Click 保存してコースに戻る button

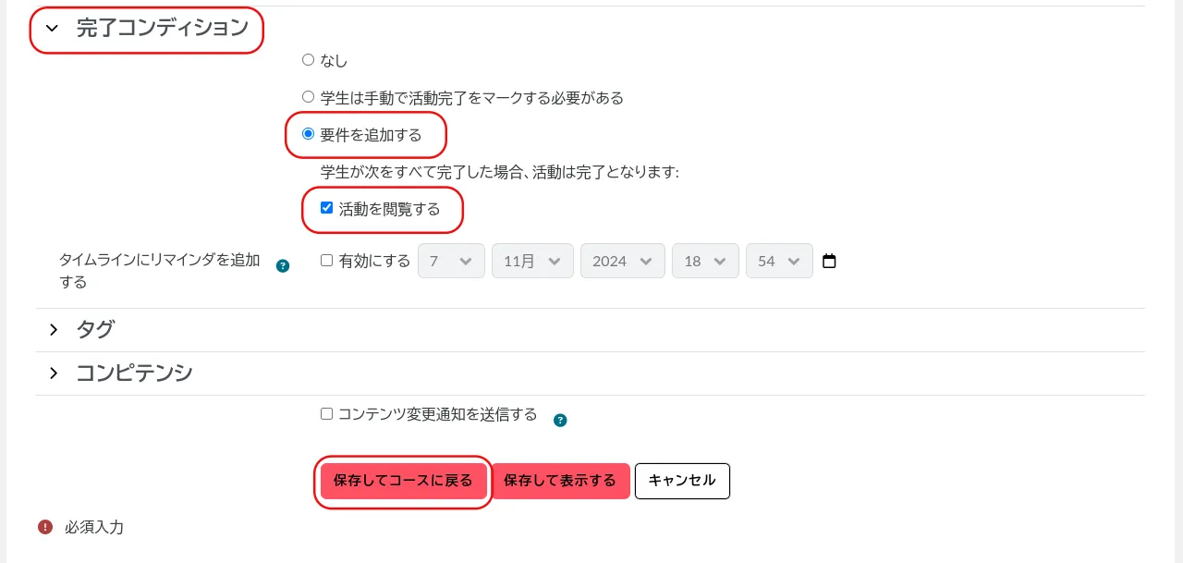pos(403,481)
